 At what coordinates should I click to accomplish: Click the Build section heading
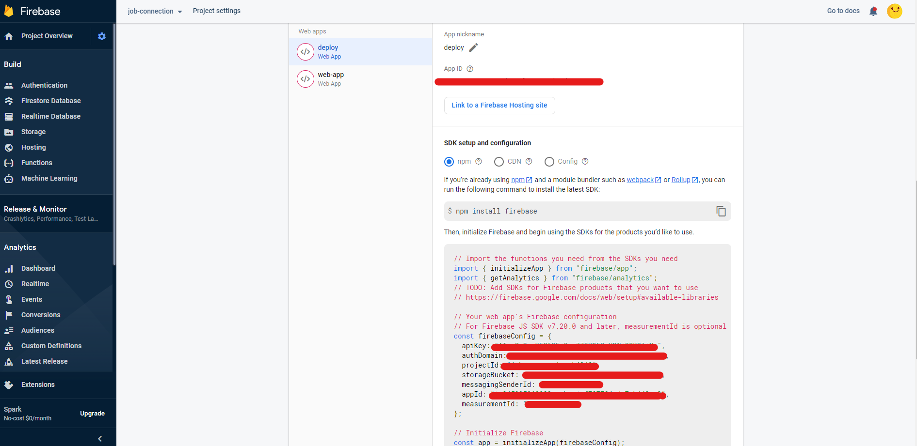pyautogui.click(x=13, y=64)
